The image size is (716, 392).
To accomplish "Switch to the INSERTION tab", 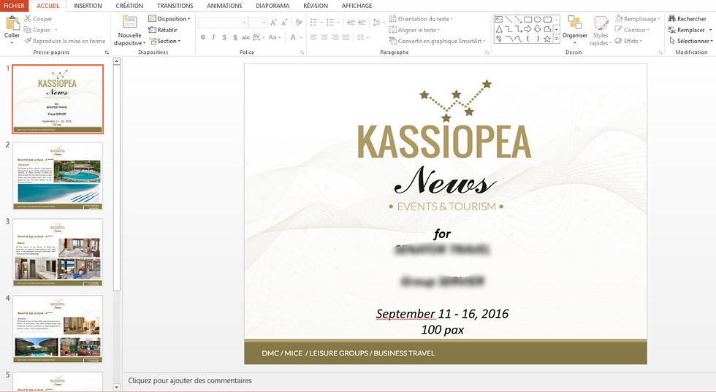I will pyautogui.click(x=88, y=6).
